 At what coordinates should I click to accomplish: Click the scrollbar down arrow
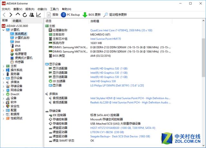pyautogui.click(x=203, y=145)
